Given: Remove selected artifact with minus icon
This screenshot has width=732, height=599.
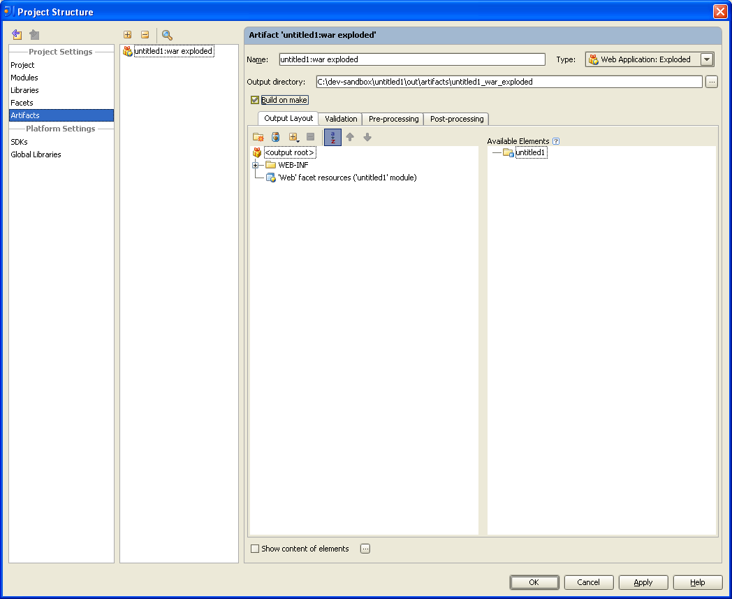Looking at the screenshot, I should point(145,34).
